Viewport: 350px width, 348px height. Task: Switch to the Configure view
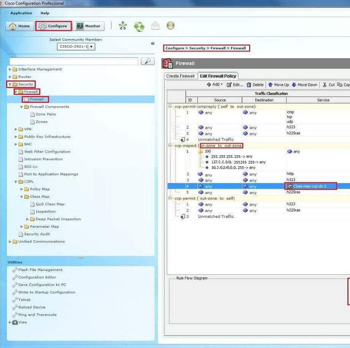pos(53,26)
